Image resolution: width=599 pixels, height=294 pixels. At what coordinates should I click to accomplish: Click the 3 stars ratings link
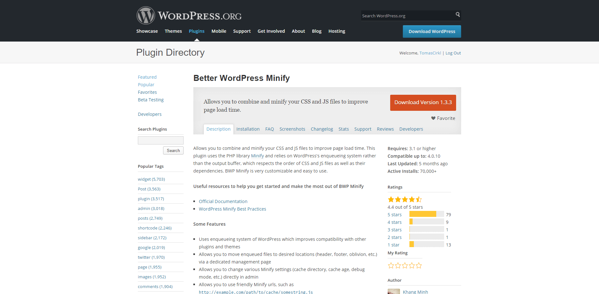point(395,230)
